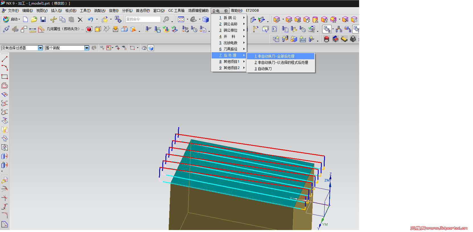Click the yellow cylinder with triangle icon
Screen dimensions: 473x232
point(315,19)
